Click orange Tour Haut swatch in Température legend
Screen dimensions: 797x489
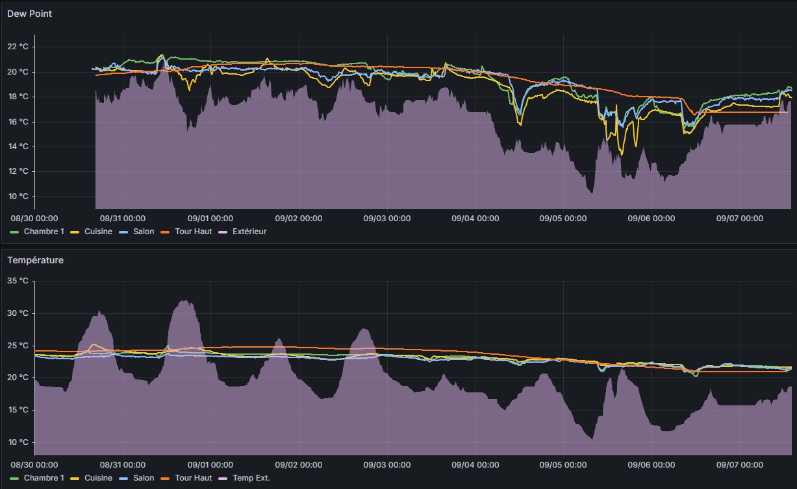tap(166, 478)
